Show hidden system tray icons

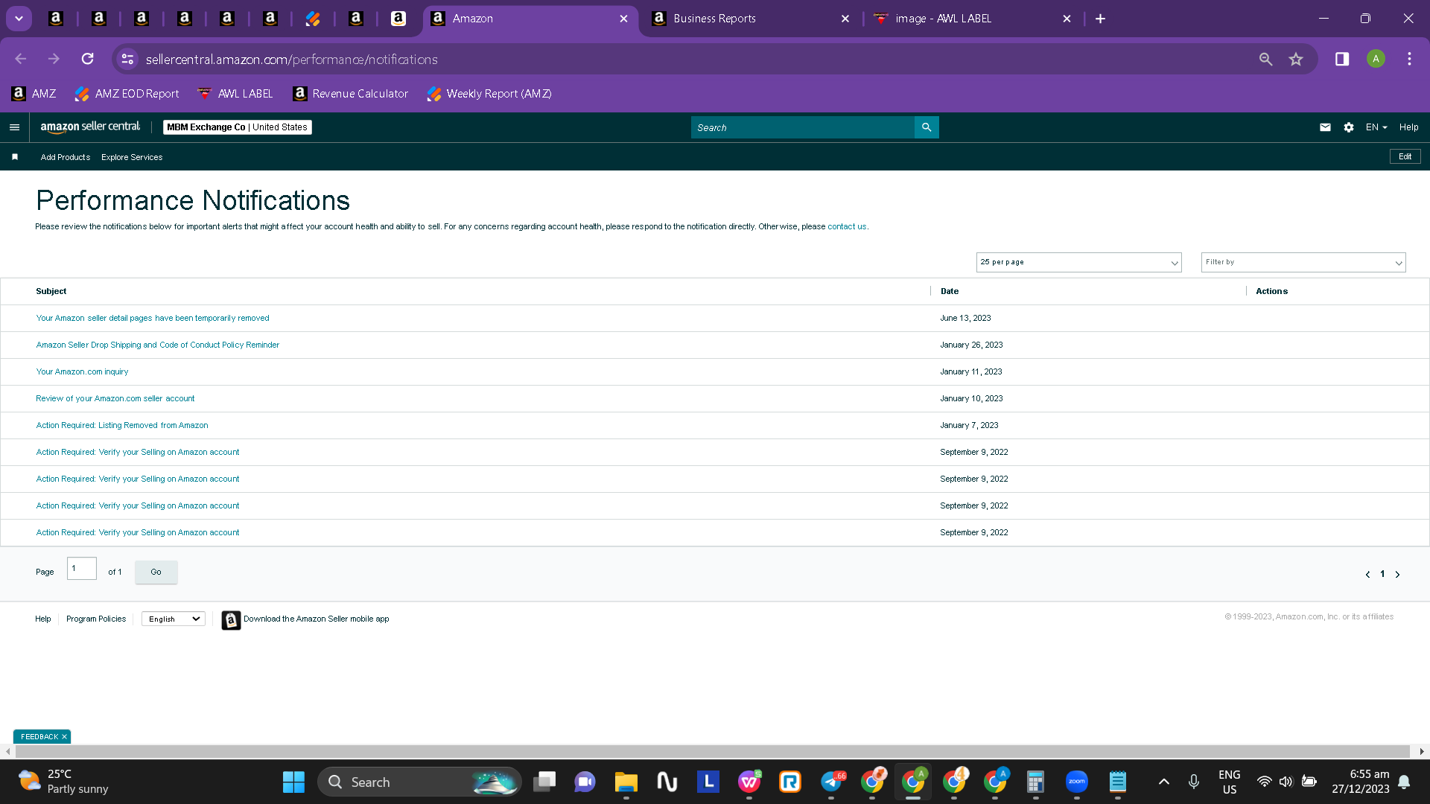click(1164, 782)
